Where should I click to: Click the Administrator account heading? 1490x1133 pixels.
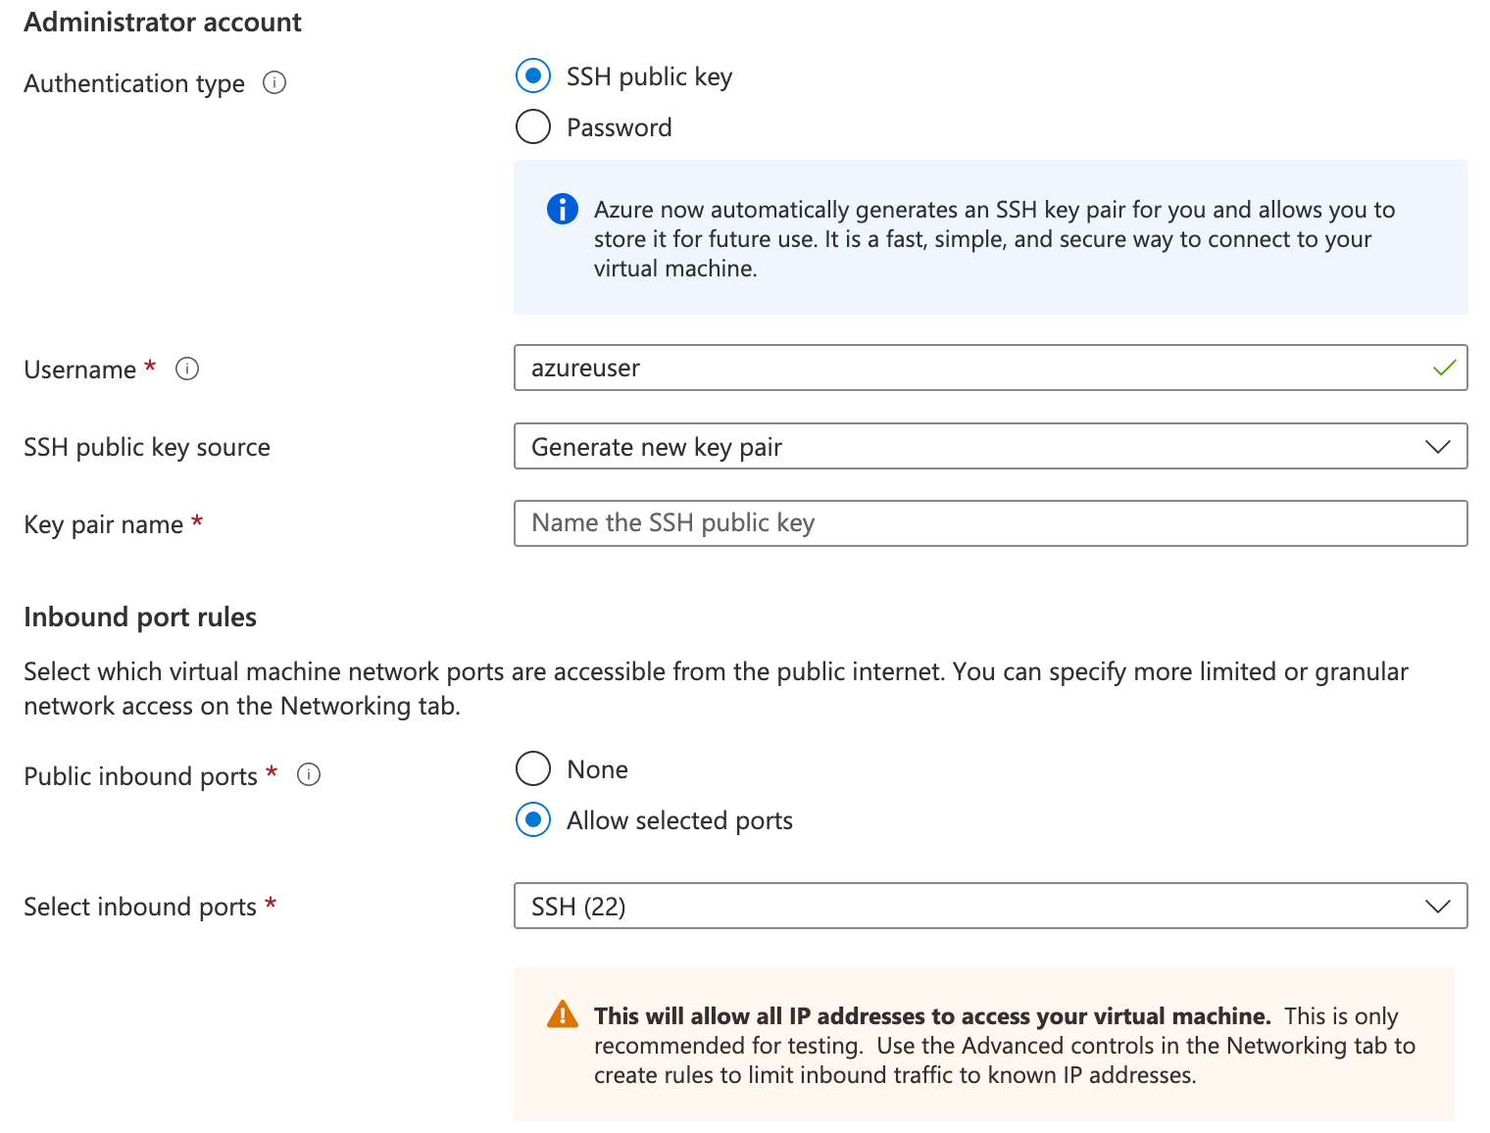click(162, 22)
